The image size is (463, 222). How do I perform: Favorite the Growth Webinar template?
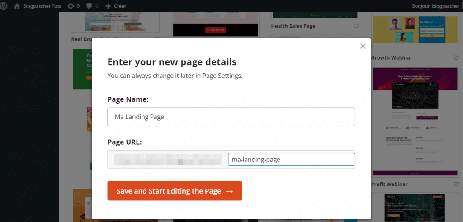click(x=456, y=57)
